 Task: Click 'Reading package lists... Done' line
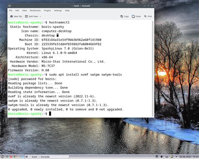click(x=35, y=83)
